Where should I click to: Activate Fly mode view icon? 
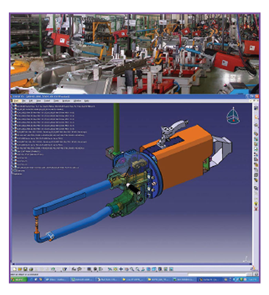click(x=110, y=269)
